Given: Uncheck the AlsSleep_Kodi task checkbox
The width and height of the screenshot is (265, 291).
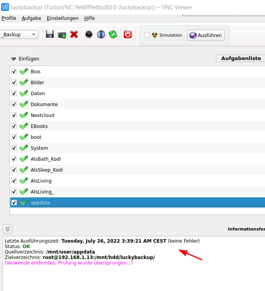Looking at the screenshot, I should [14, 170].
